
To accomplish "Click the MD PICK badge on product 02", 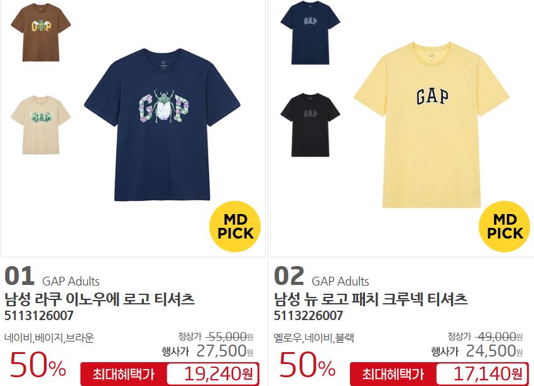I will tap(504, 227).
